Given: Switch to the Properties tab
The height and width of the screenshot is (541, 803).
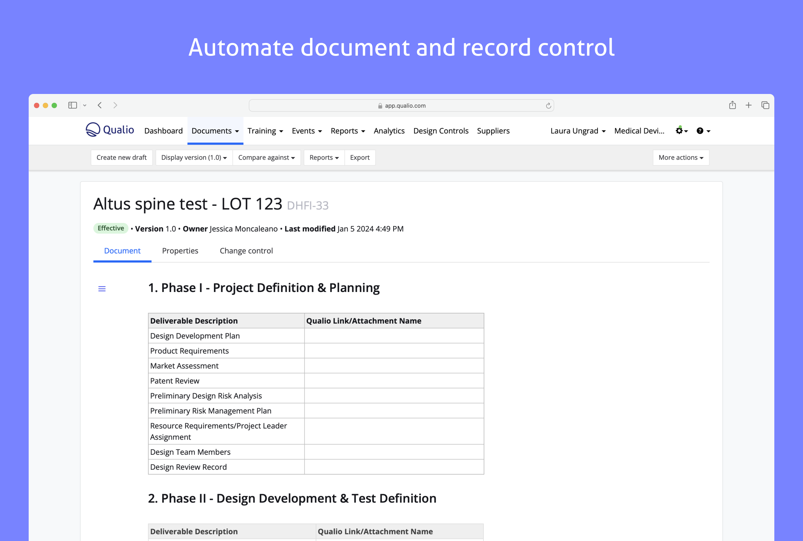Looking at the screenshot, I should tap(180, 251).
